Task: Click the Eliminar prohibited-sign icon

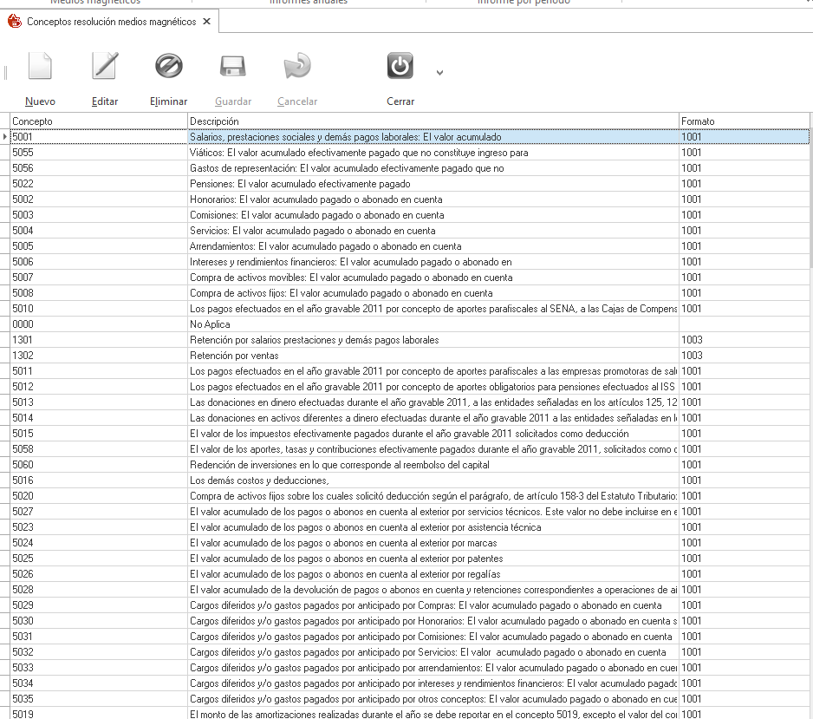Action: (168, 67)
